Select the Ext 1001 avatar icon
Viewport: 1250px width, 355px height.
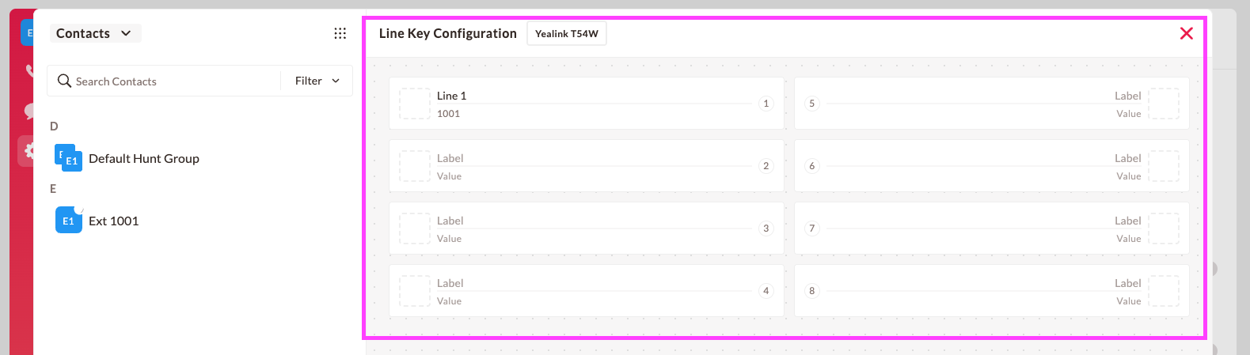coord(68,221)
